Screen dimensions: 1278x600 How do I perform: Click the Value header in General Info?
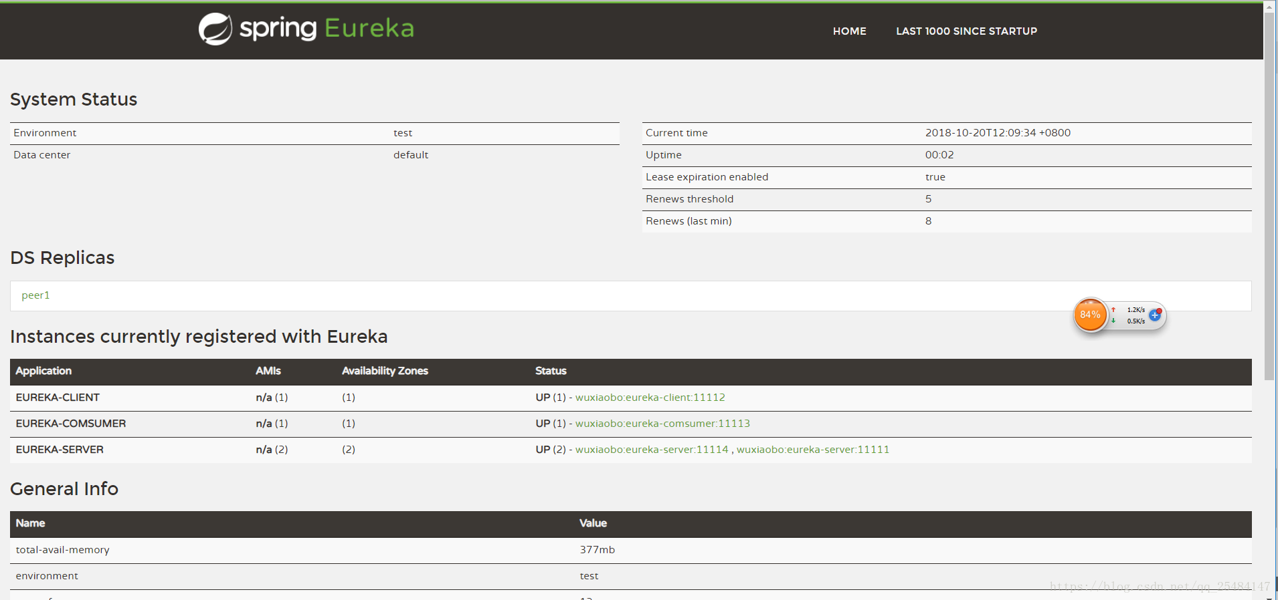[593, 523]
